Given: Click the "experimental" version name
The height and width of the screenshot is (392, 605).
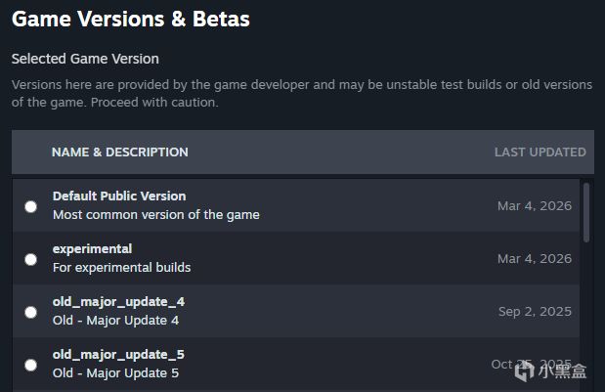Looking at the screenshot, I should (92, 249).
